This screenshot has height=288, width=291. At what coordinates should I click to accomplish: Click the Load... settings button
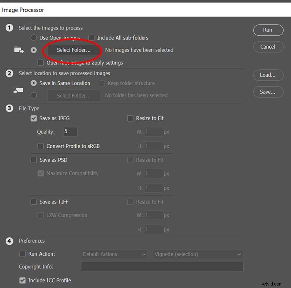tap(268, 75)
